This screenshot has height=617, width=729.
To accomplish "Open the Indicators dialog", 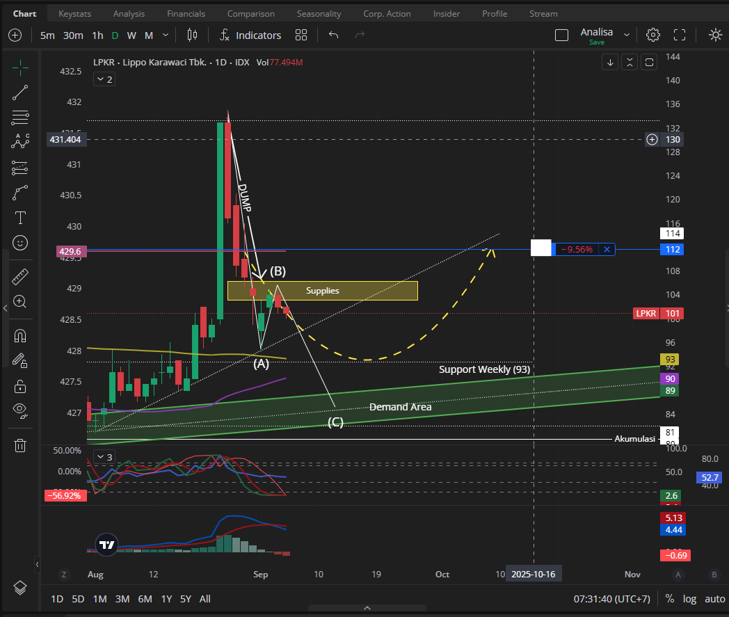I will (x=250, y=35).
